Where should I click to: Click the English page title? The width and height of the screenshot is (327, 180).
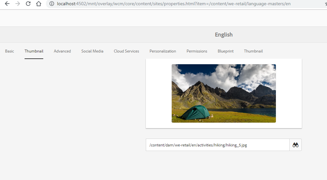pos(224,35)
